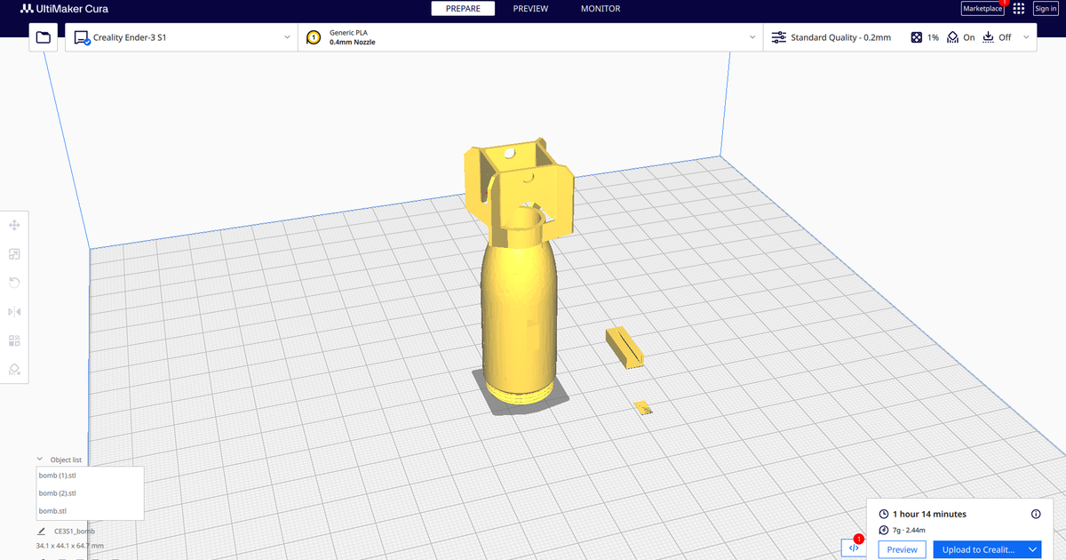Open the file folder icon

point(43,37)
